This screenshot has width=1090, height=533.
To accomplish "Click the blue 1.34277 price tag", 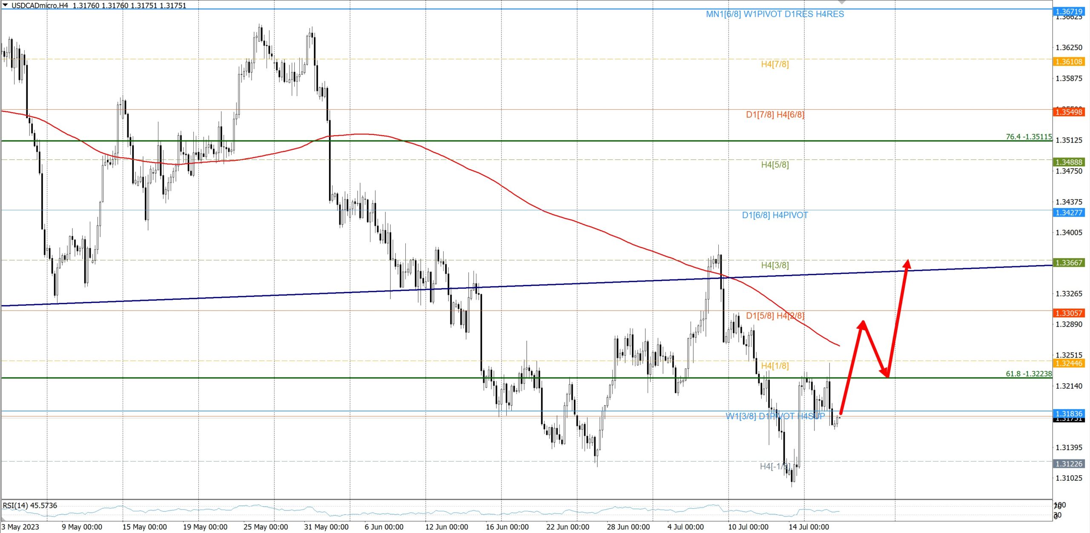I will pos(1069,213).
